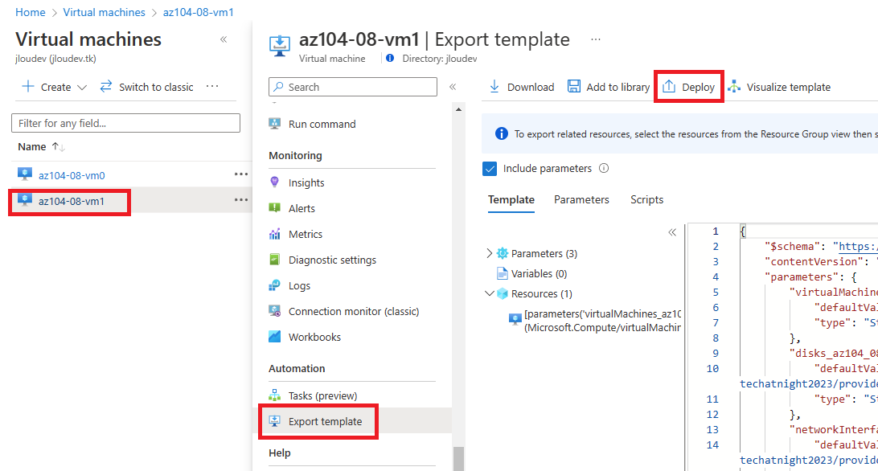878x471 pixels.
Task: Open Logs icon in Monitoring
Action: tap(274, 285)
